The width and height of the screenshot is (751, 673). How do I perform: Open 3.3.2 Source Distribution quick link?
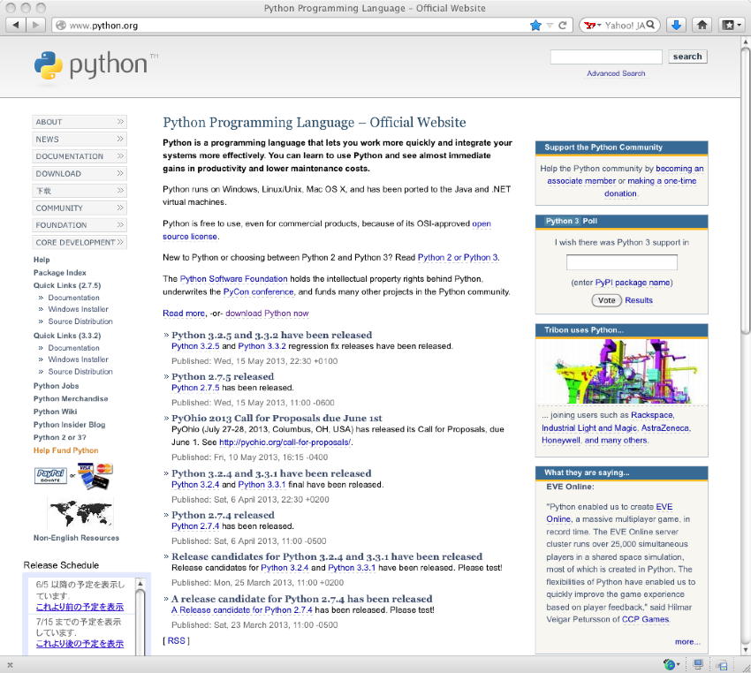click(80, 372)
